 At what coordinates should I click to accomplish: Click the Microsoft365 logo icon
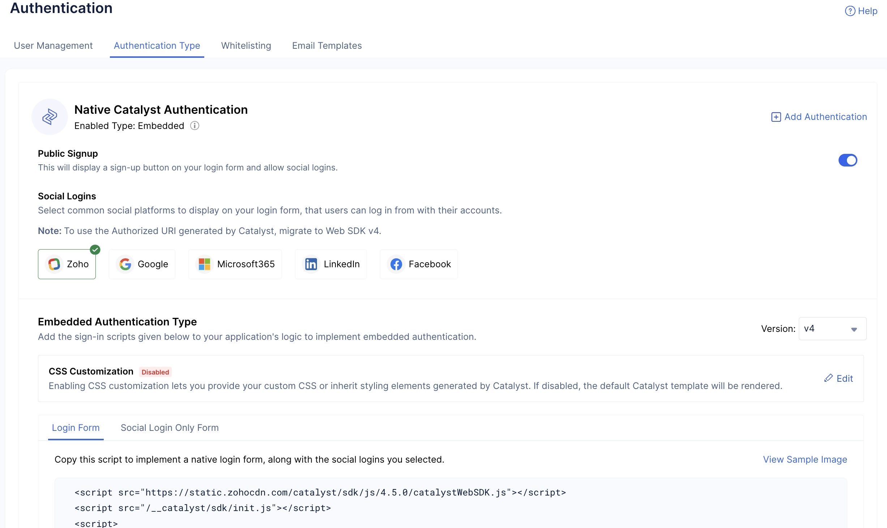click(x=204, y=264)
